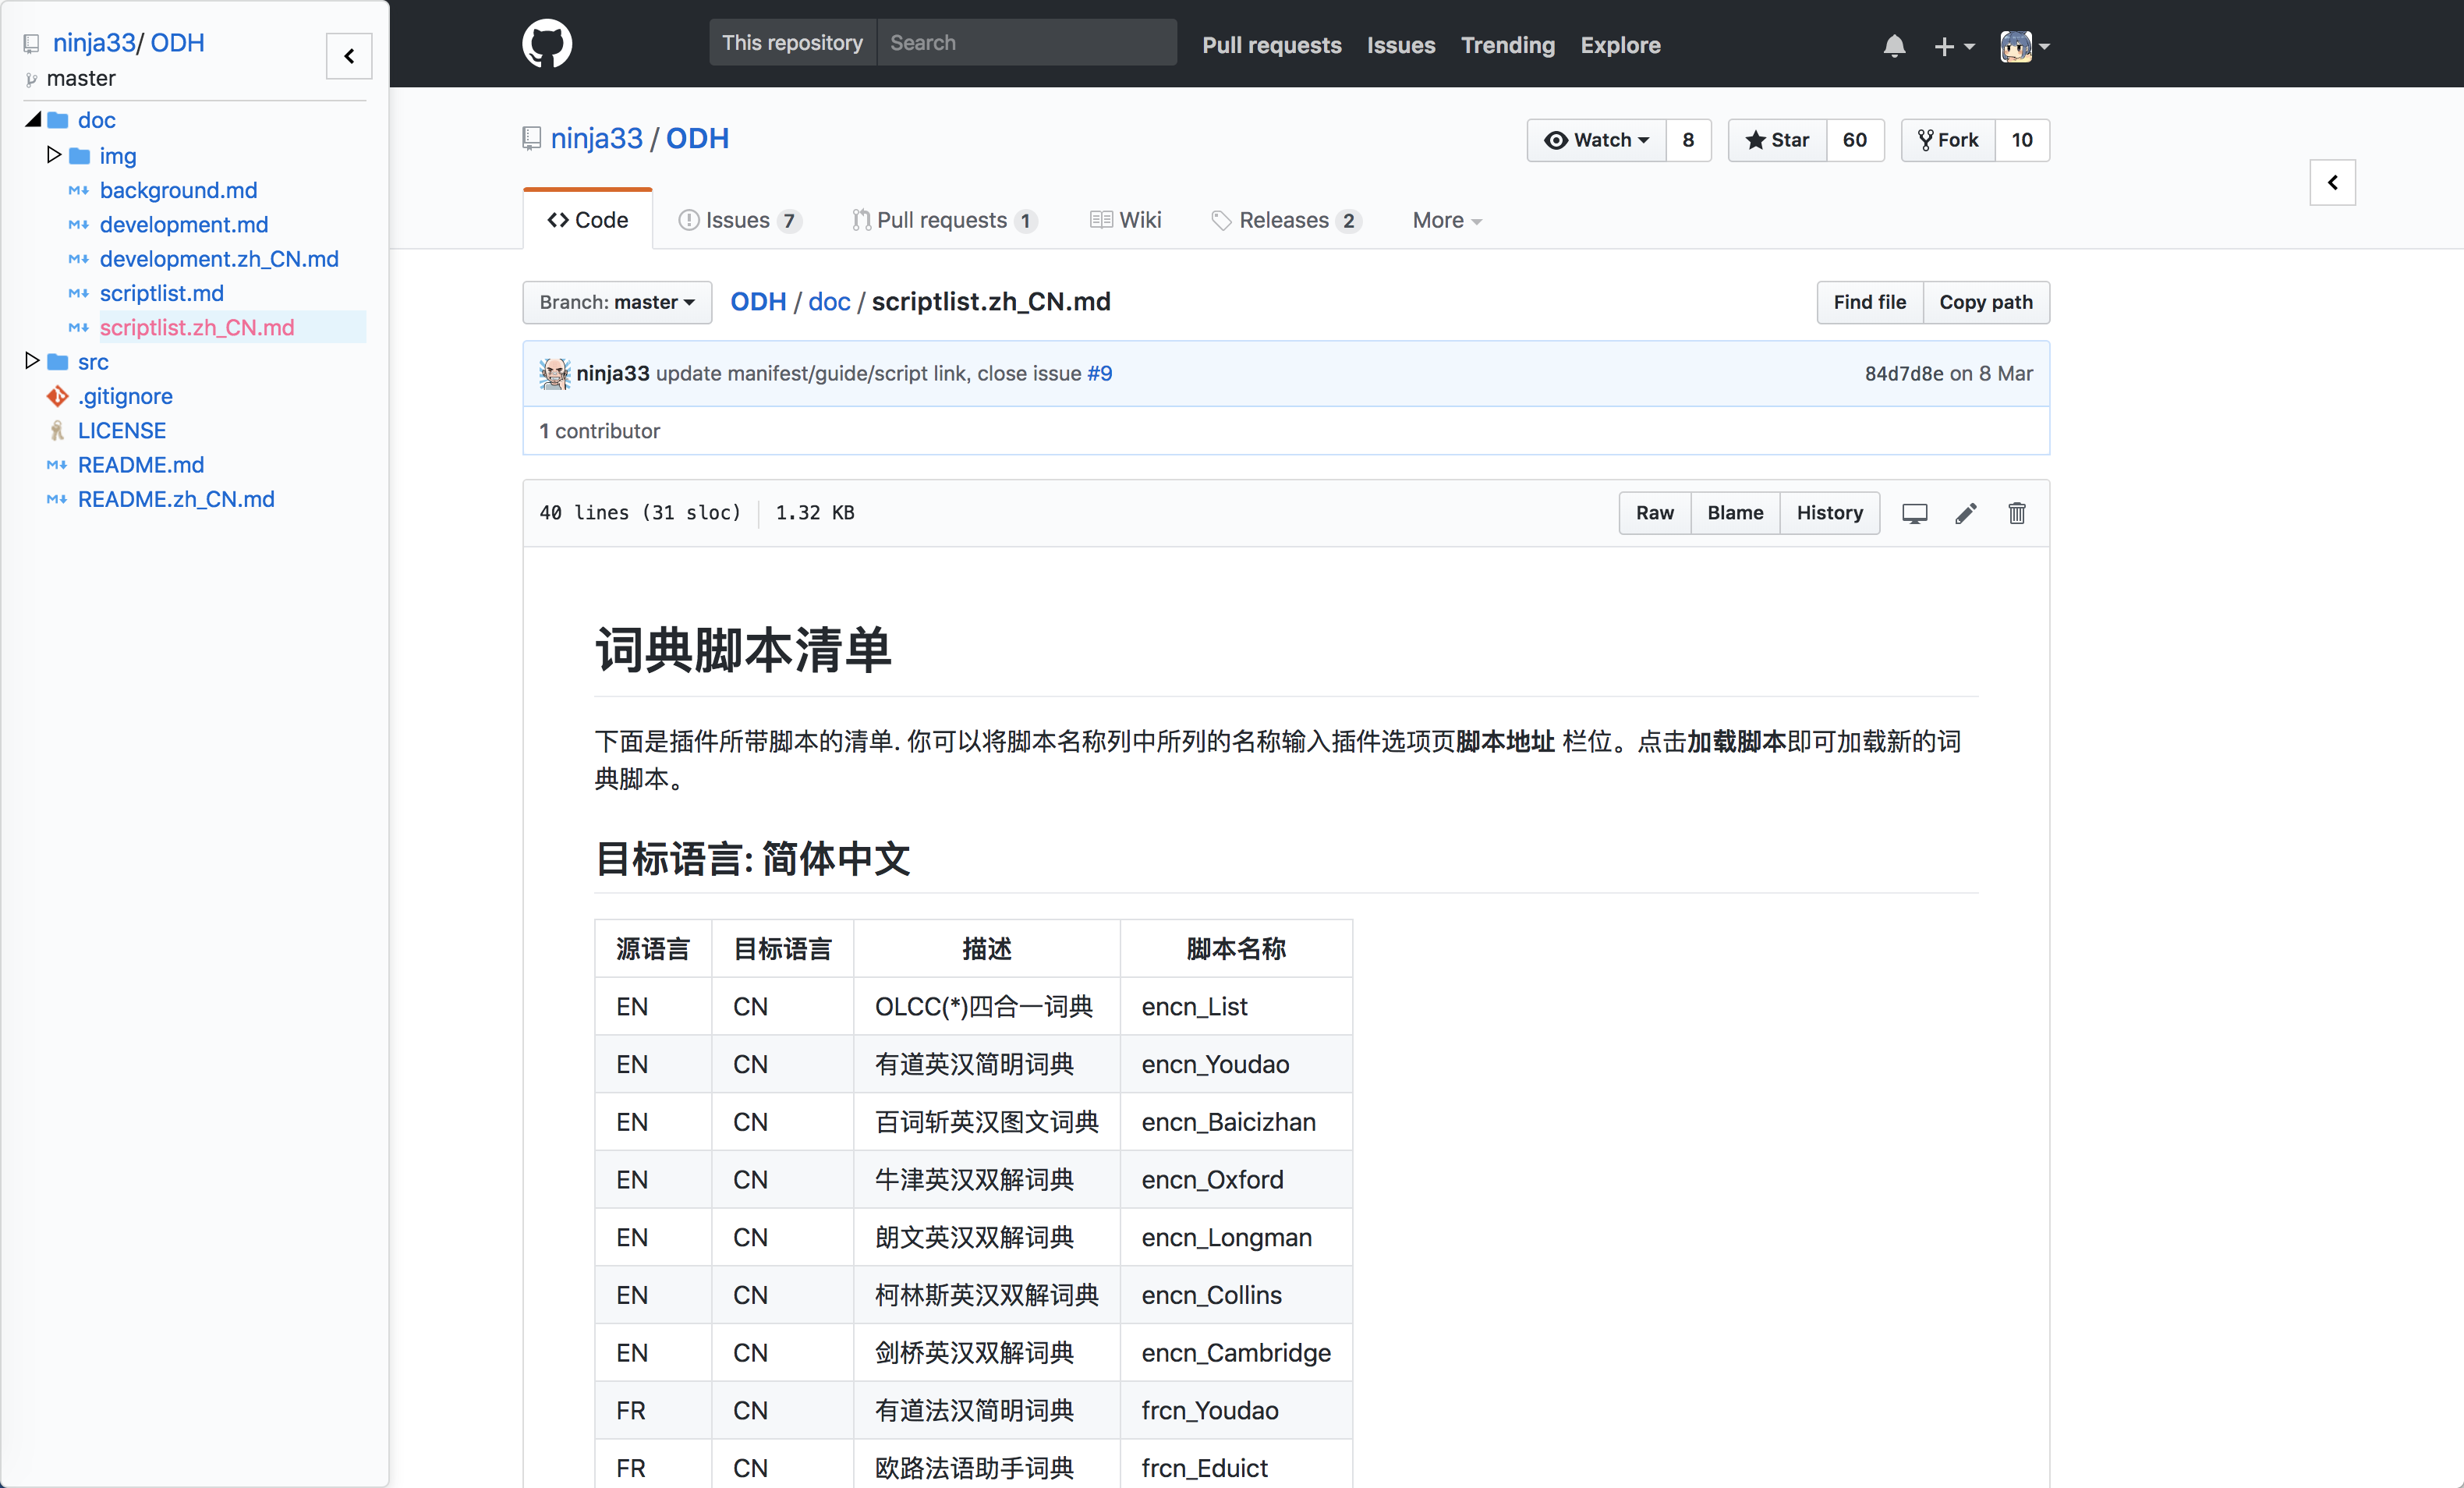Click the pencil edit file icon
The image size is (2464, 1488).
(1965, 513)
